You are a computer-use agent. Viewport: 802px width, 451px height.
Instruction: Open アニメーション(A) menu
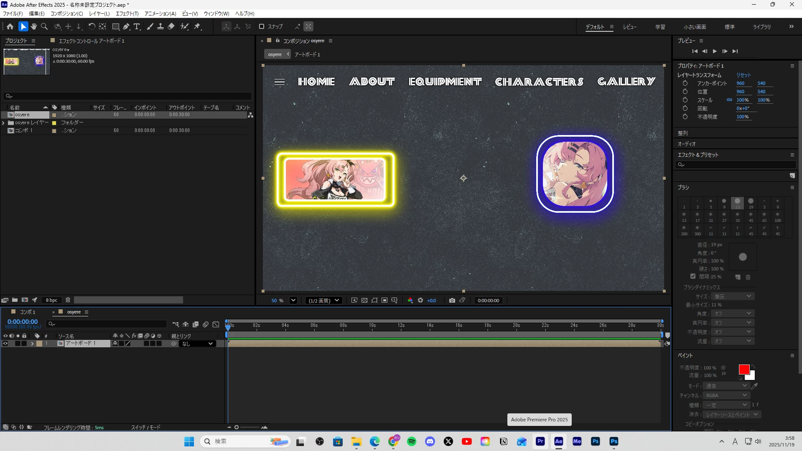coord(160,13)
